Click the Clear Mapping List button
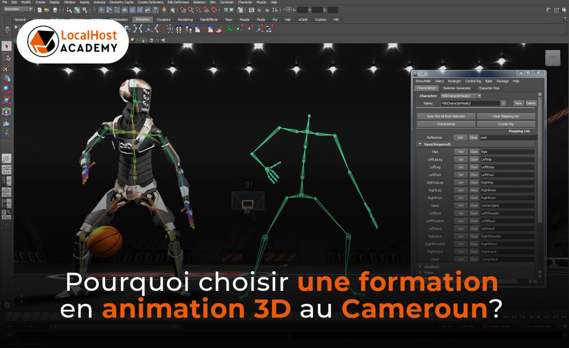The height and width of the screenshot is (348, 569). [506, 116]
